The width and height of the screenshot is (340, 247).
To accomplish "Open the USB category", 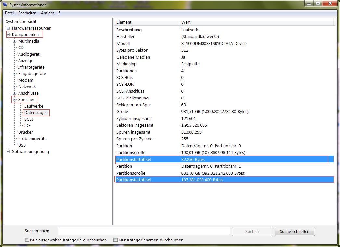I will click(22, 145).
